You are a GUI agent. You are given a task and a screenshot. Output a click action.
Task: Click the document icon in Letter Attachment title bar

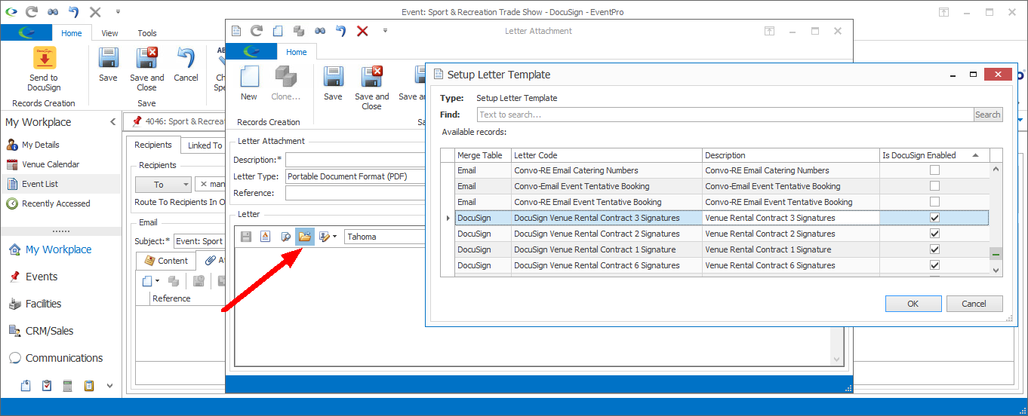click(x=236, y=31)
